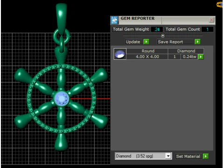Click the GEM REPORTER title bar
The width and height of the screenshot is (224, 168).
coord(163,20)
